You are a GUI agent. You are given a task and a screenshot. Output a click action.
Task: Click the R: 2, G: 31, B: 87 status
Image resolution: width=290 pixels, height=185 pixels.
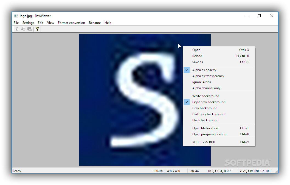(219, 171)
